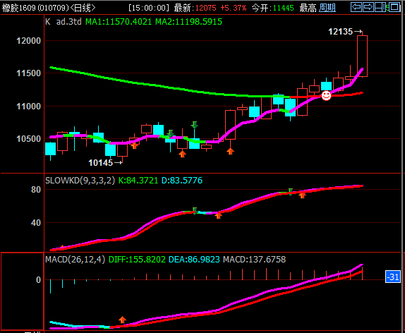Click the green down arrow on SLOWKD line near 80
405x333 pixels.
[290, 192]
